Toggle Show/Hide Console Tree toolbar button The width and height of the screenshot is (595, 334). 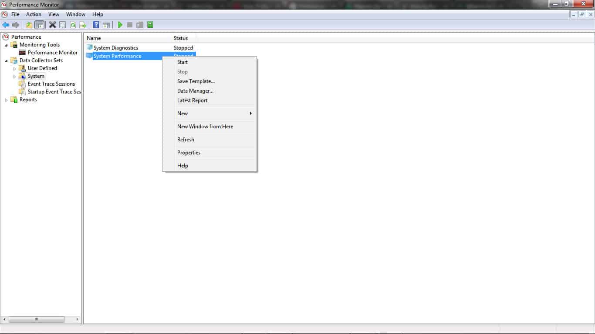[40, 25]
